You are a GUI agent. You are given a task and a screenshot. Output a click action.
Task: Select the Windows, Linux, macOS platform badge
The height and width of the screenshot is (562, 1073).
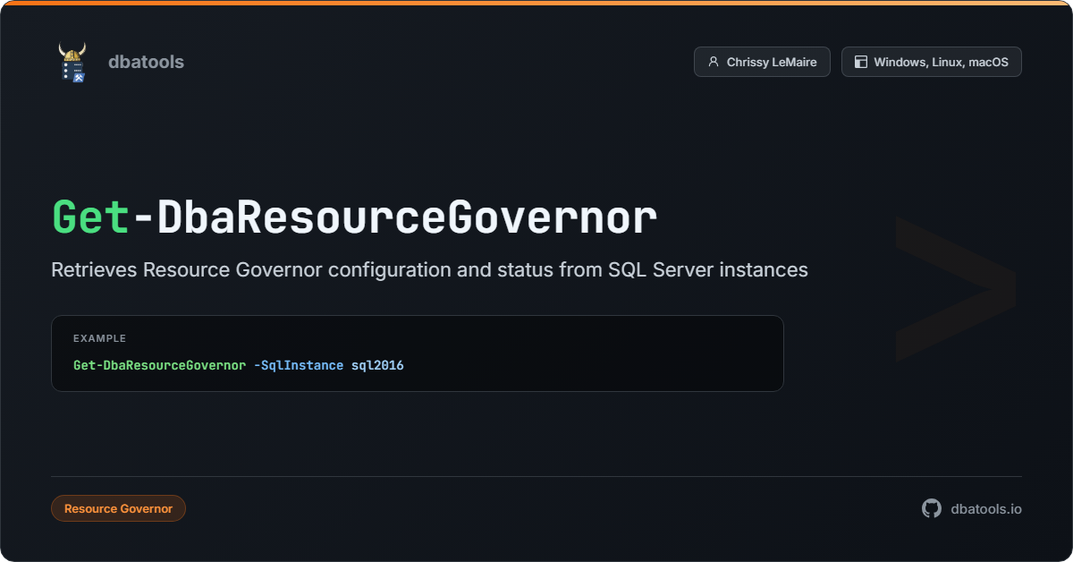(x=932, y=62)
